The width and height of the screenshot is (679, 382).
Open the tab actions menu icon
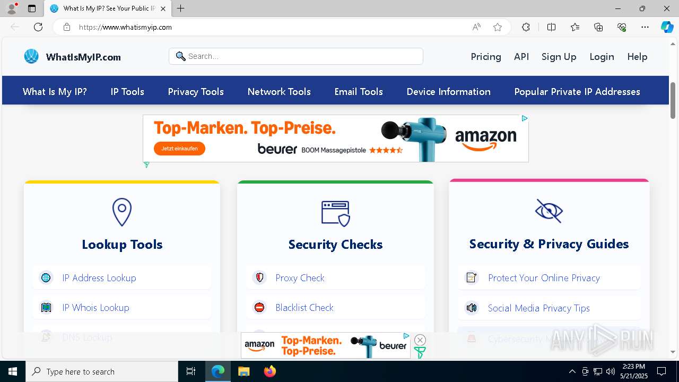(x=32, y=8)
